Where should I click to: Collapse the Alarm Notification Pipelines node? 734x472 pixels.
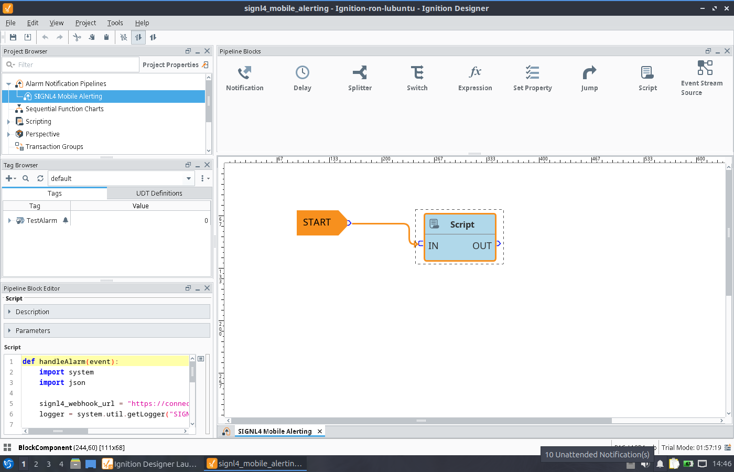point(9,84)
